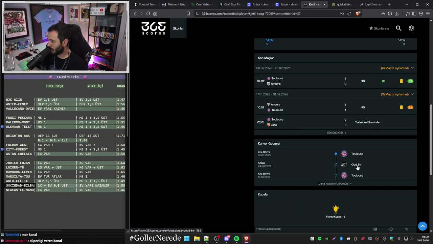Screen dimensions: 433x244
Task: Open Fransa Kupası trophy icon
Action: [336, 208]
